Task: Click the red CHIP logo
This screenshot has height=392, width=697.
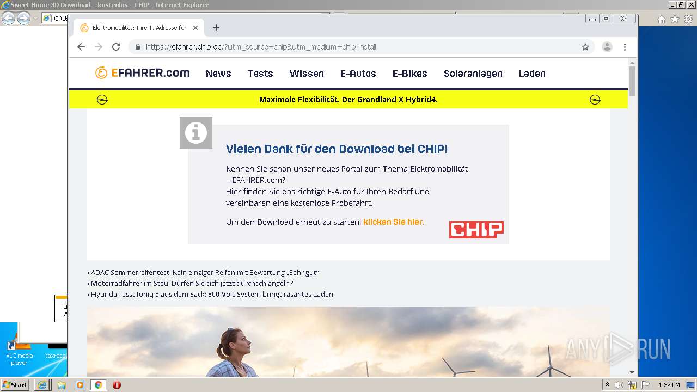Action: (x=476, y=229)
